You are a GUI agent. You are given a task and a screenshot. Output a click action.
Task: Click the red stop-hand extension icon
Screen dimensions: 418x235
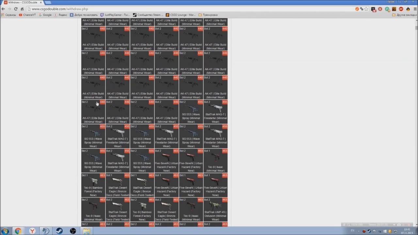point(380,9)
